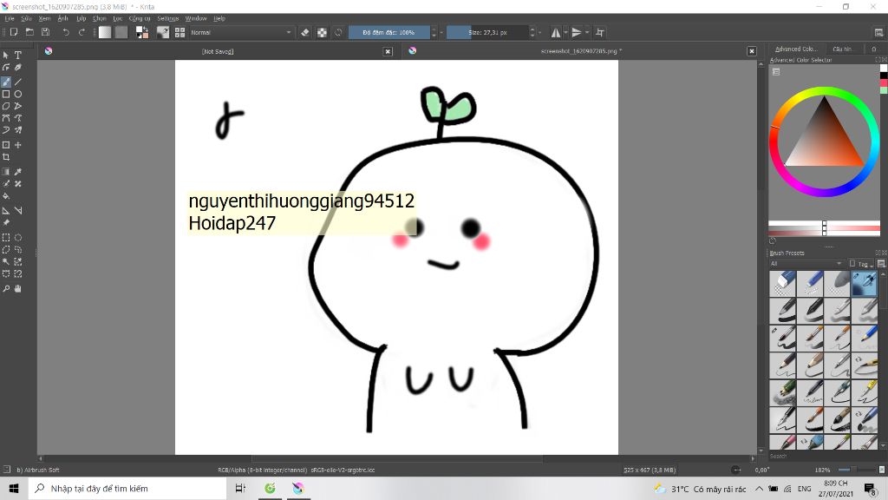The image size is (888, 500).
Task: Open the fill gradients swatch
Action: pos(105,32)
